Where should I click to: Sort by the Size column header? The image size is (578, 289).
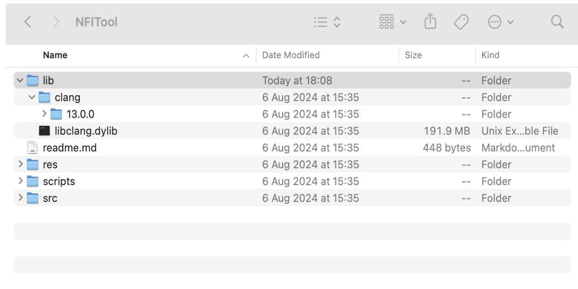[x=413, y=55]
